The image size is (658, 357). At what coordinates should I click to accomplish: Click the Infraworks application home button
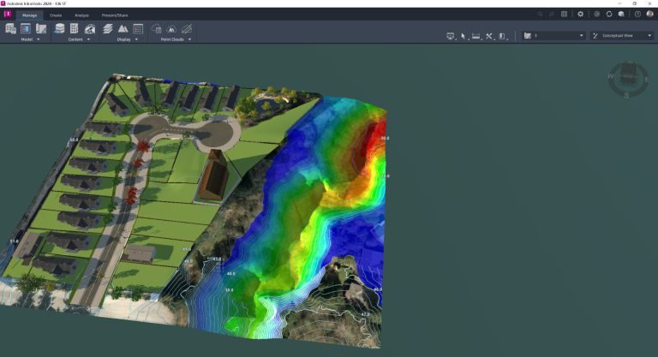pyautogui.click(x=7, y=15)
